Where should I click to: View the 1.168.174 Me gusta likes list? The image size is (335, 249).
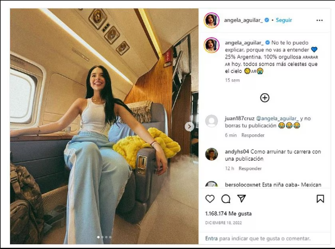[228, 214]
